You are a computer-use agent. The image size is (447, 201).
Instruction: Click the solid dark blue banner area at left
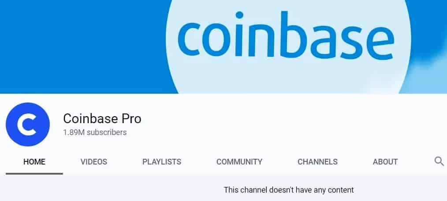(83, 47)
